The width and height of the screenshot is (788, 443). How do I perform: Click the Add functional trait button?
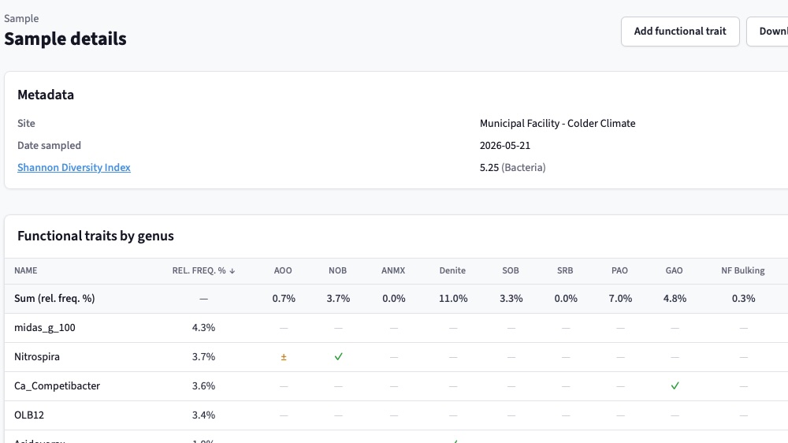pyautogui.click(x=680, y=32)
